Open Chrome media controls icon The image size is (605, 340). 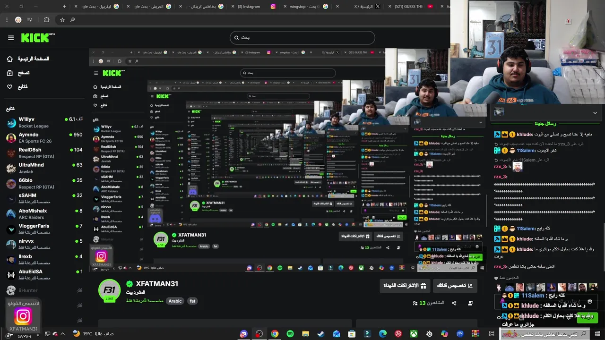coord(30,20)
